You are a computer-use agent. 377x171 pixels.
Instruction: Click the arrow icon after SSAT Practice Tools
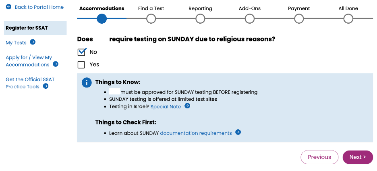pyautogui.click(x=46, y=86)
